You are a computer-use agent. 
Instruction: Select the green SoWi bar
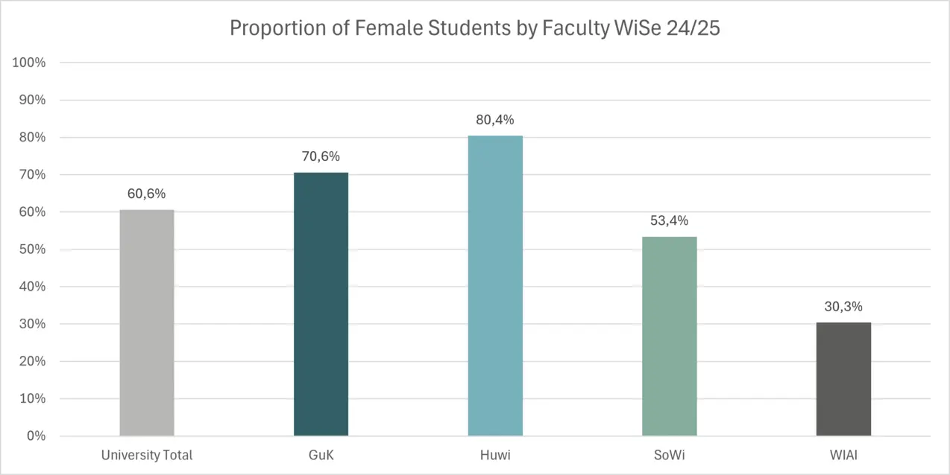tap(669, 336)
